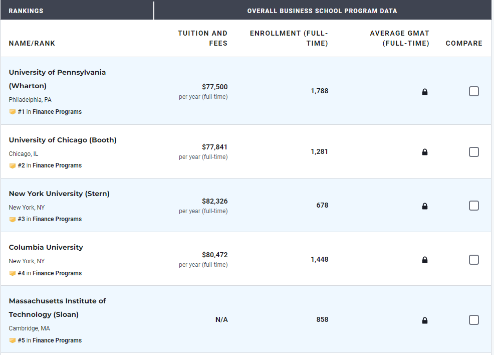Open Columbia University school page
The image size is (494, 355).
(x=46, y=247)
